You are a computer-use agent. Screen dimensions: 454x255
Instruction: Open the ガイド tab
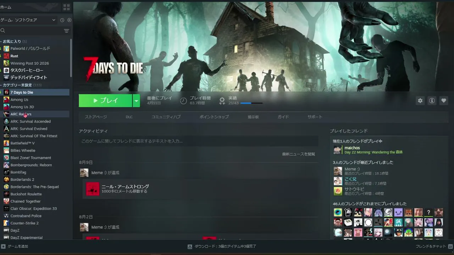pos(283,117)
